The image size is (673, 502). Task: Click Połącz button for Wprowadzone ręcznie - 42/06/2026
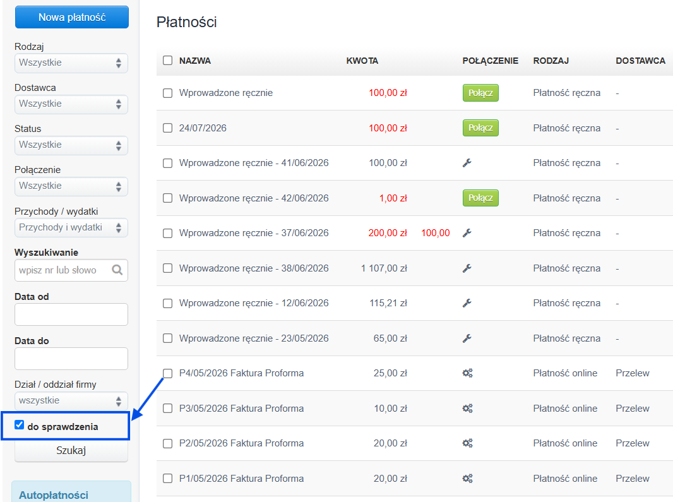click(x=480, y=198)
